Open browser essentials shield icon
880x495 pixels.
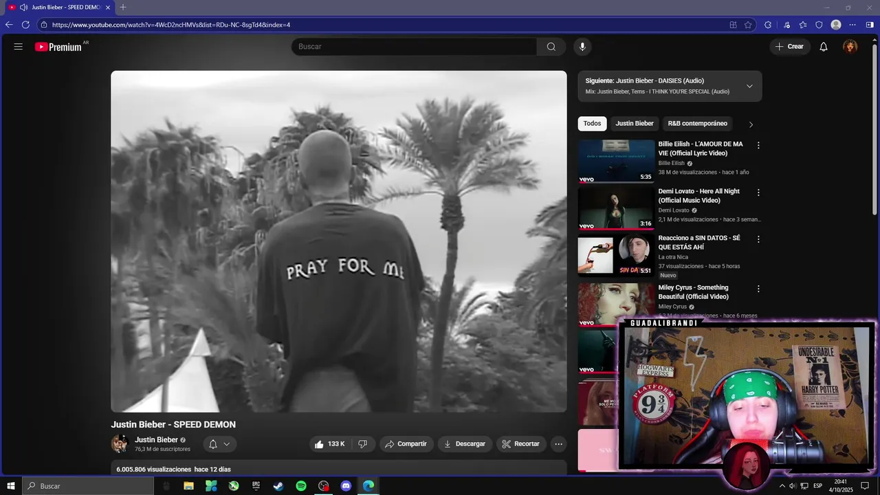click(x=819, y=25)
